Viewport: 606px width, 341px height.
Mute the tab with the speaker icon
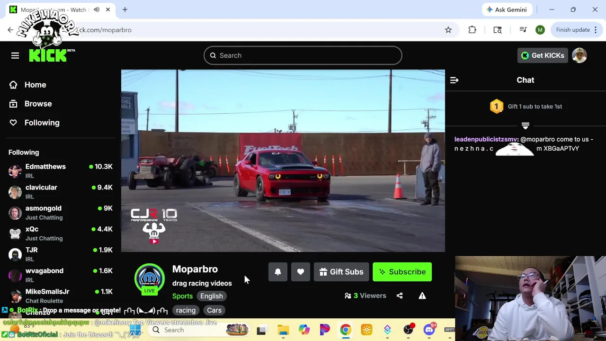(x=97, y=9)
